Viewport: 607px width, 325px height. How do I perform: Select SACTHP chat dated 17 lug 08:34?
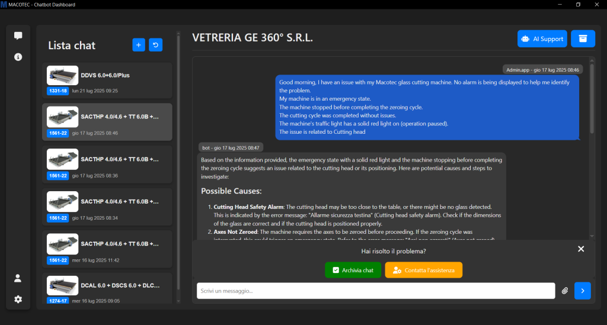pyautogui.click(x=107, y=207)
